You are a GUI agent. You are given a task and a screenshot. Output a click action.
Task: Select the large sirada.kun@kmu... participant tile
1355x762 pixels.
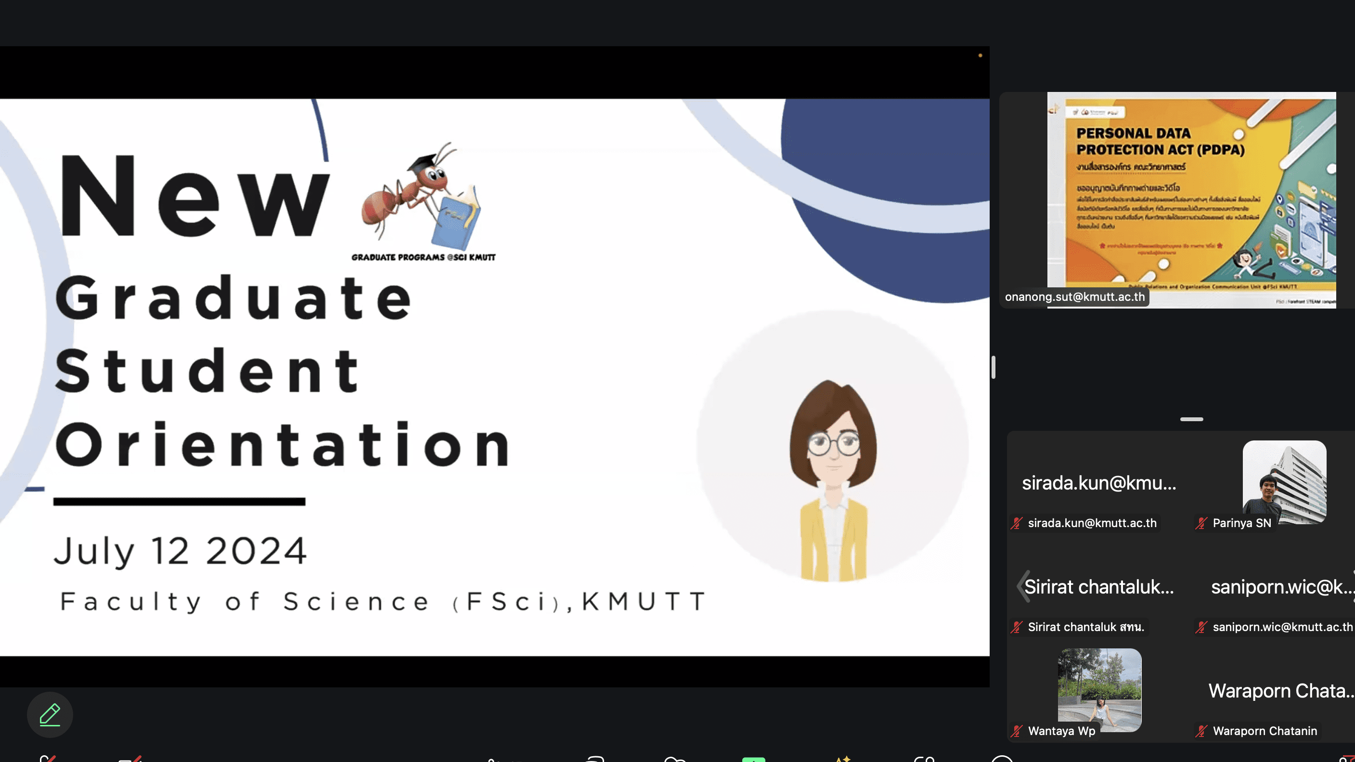[x=1099, y=482]
